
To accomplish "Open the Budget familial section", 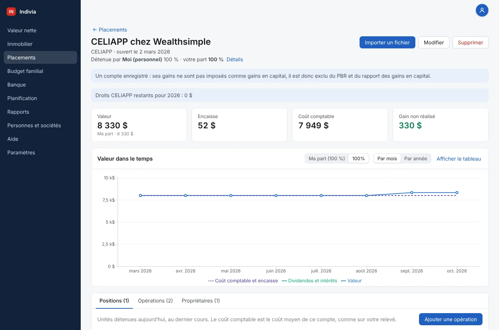I will 40,71.
